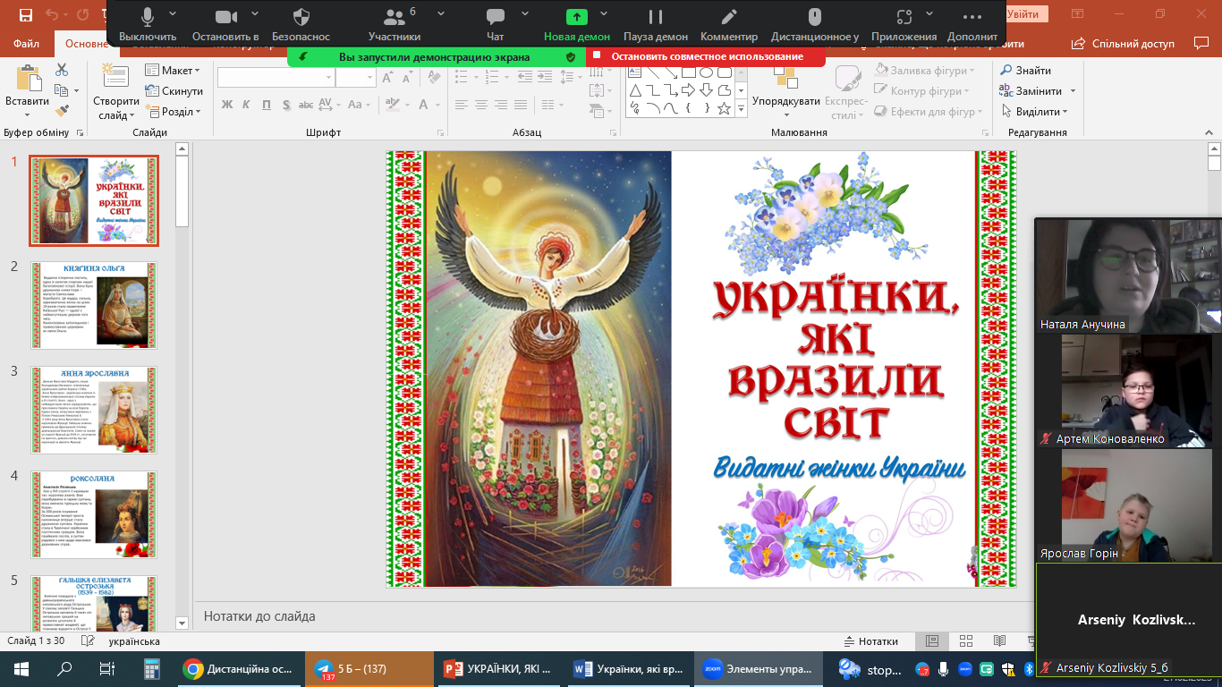Select slide 4 Роксолана thumbnail
Screen dimensions: 1222x687
click(x=94, y=514)
